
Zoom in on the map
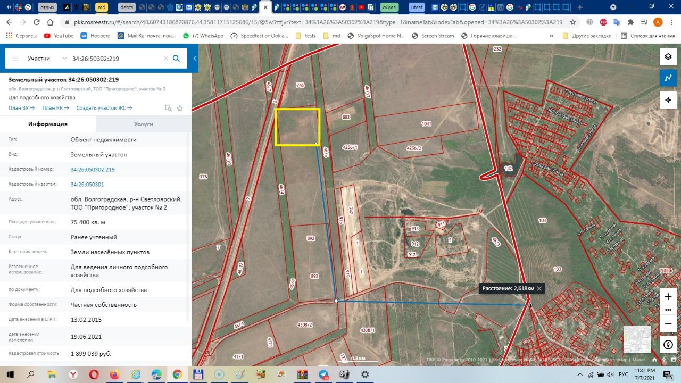click(x=668, y=297)
